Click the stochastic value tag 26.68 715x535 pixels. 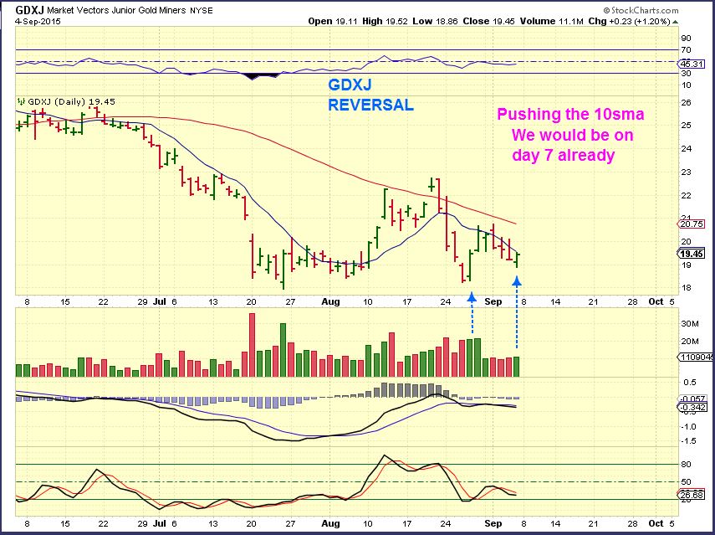(692, 495)
